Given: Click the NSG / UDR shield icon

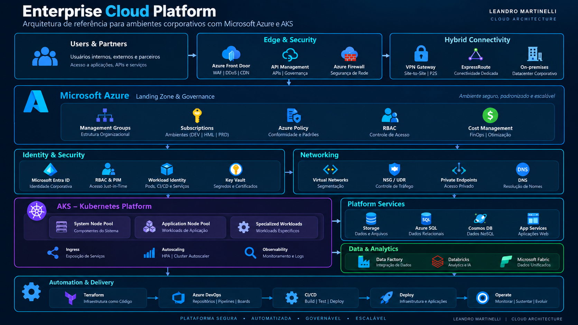Looking at the screenshot, I should tap(394, 169).
